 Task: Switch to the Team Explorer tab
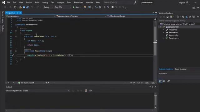pyautogui.click(x=181, y=69)
